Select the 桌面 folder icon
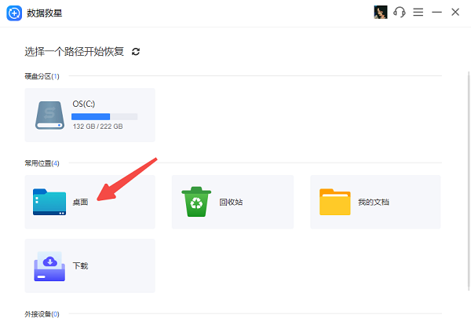471x333 pixels. click(49, 202)
